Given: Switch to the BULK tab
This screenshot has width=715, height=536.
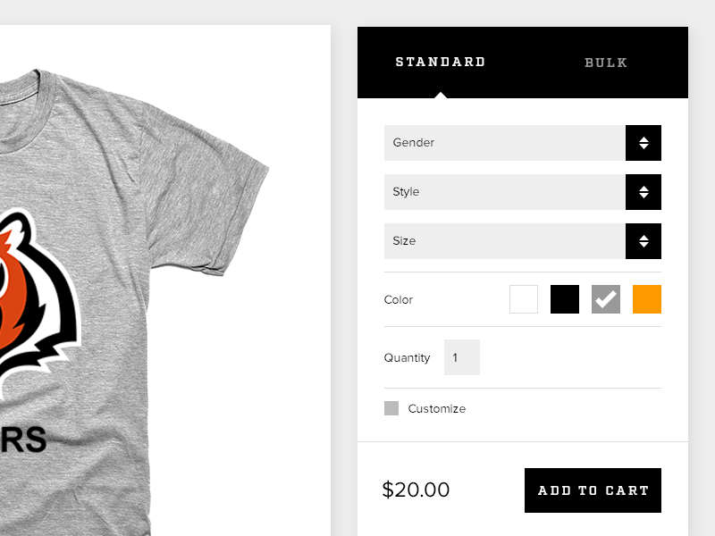Looking at the screenshot, I should 606,62.
